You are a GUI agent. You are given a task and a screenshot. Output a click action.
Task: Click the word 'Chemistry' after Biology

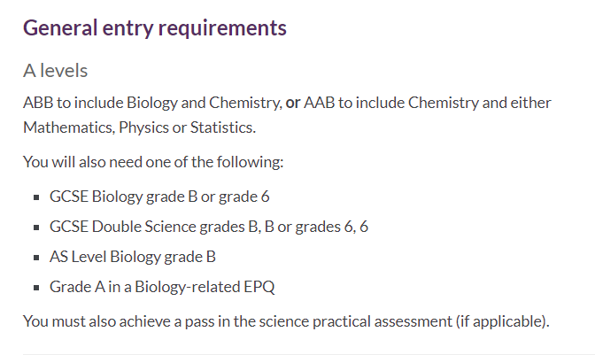(245, 104)
